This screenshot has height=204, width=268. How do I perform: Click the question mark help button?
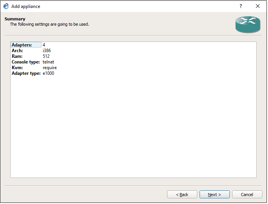(240, 6)
